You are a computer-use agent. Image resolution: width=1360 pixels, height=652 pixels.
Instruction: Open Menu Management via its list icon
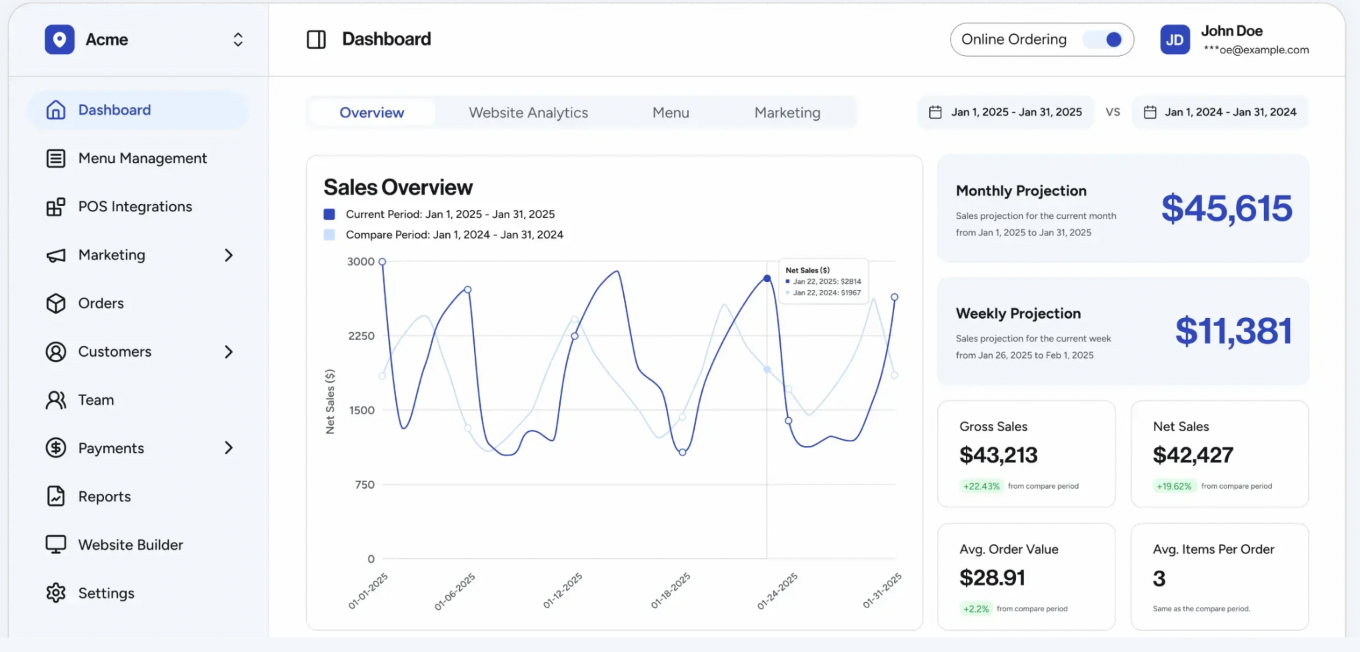point(56,159)
